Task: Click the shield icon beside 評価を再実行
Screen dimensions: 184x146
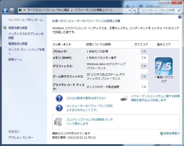Action: [x=161, y=133]
